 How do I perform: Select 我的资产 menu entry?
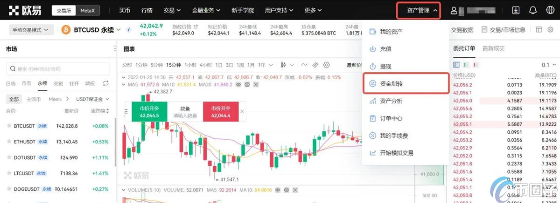(x=406, y=32)
